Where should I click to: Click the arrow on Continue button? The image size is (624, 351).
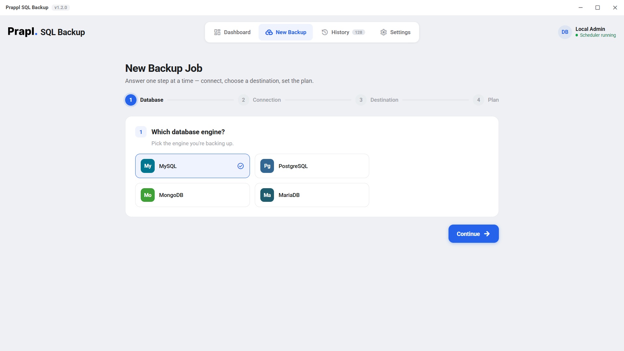487,234
